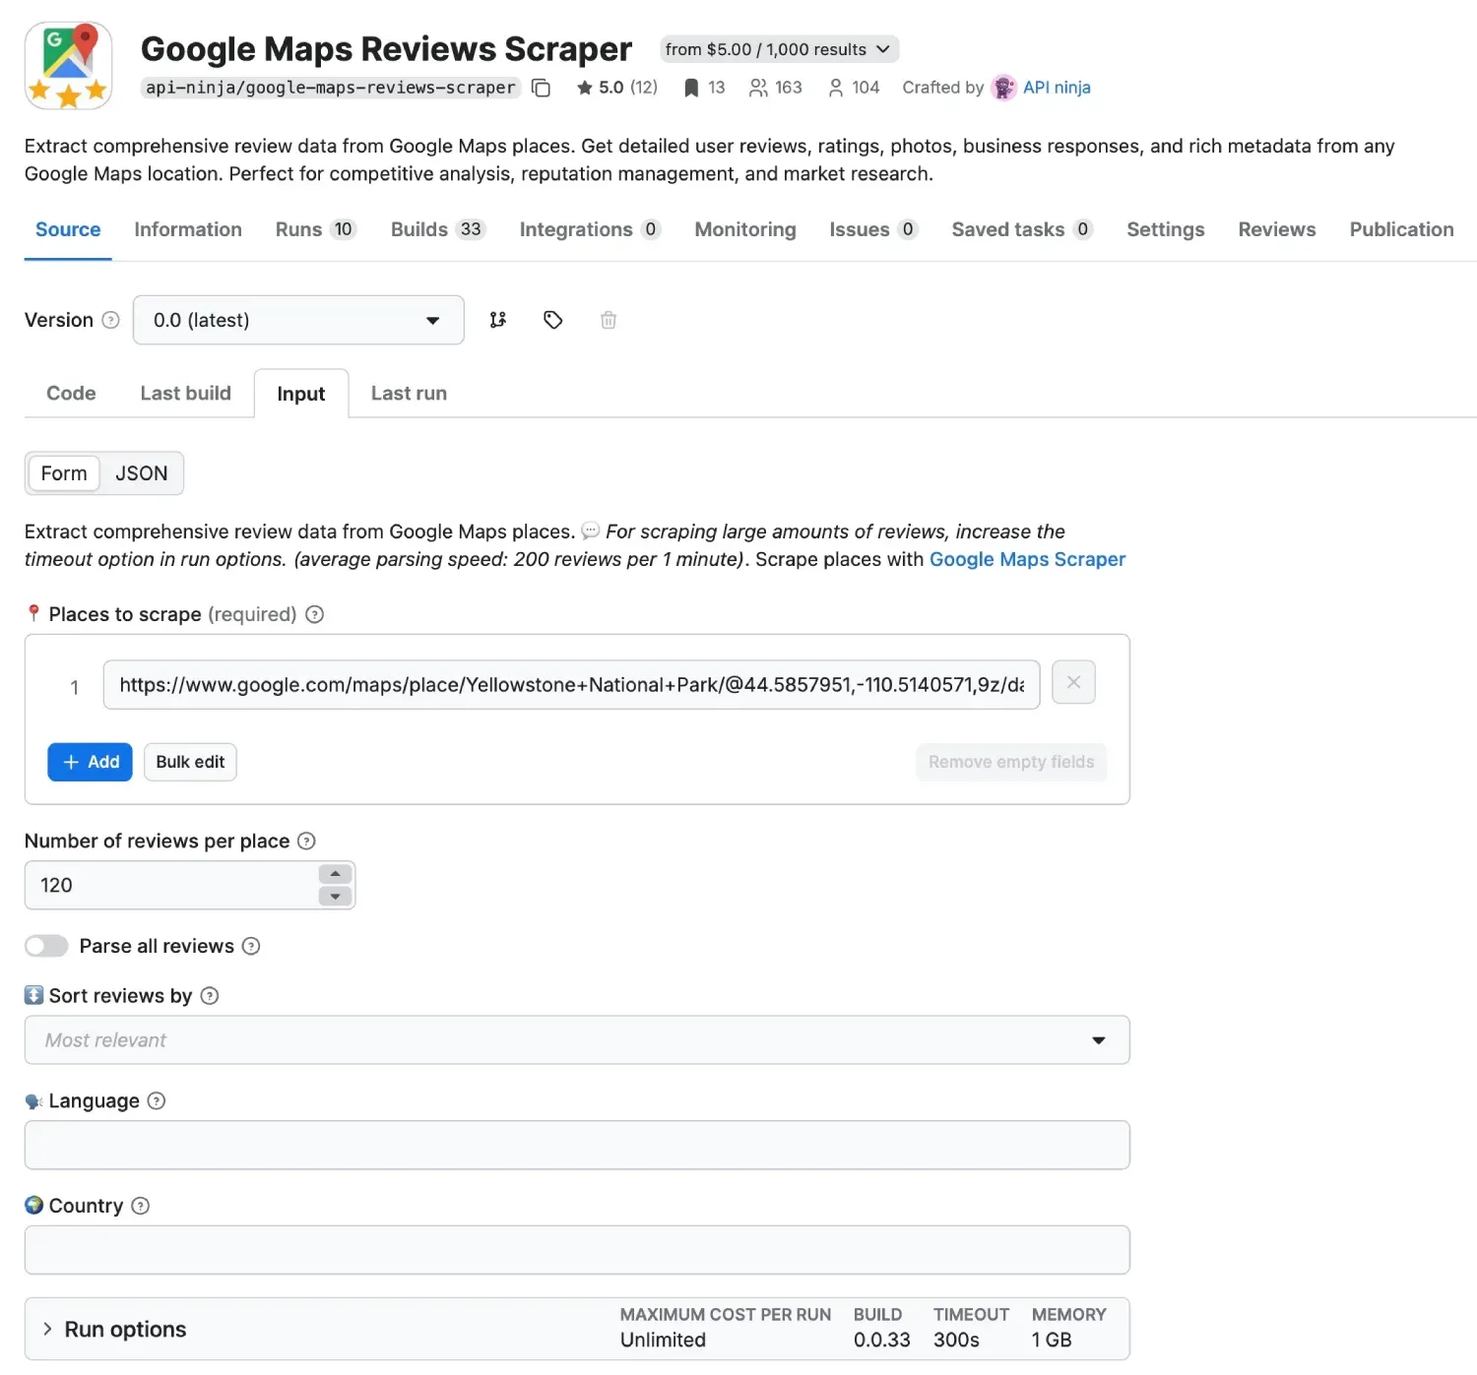The width and height of the screenshot is (1477, 1375).
Task: Click the bookmark icon showing 13
Action: point(691,87)
